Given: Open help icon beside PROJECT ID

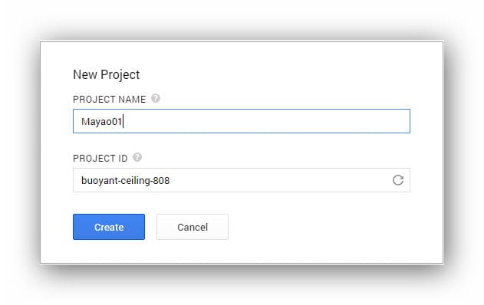Looking at the screenshot, I should click(x=137, y=157).
